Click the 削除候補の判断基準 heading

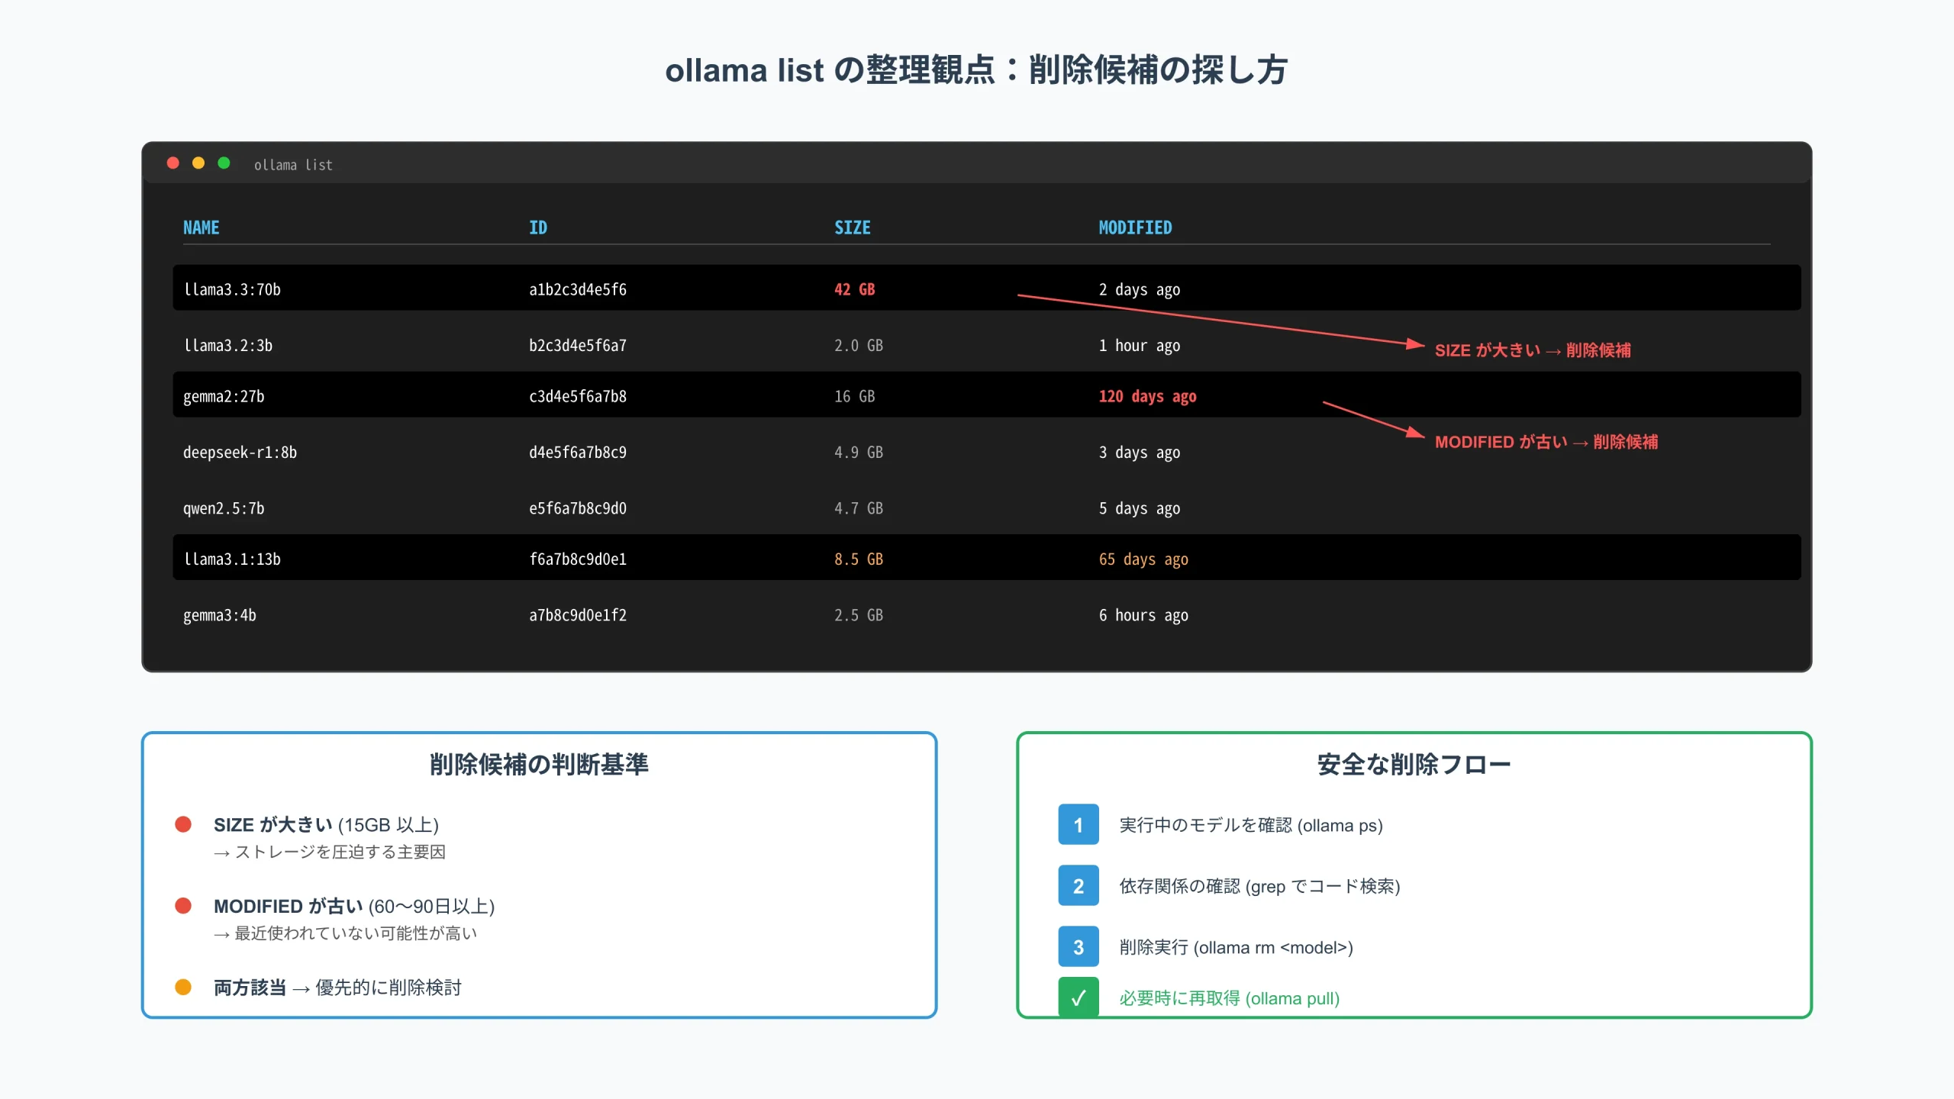[x=539, y=764]
